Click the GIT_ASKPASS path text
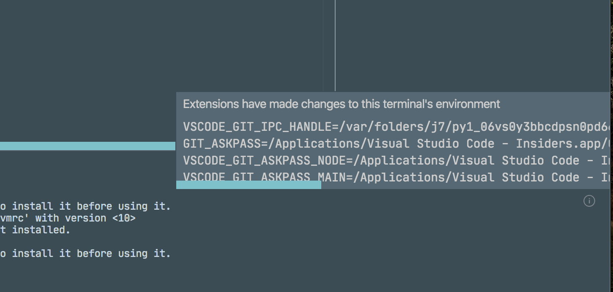 pos(337,143)
